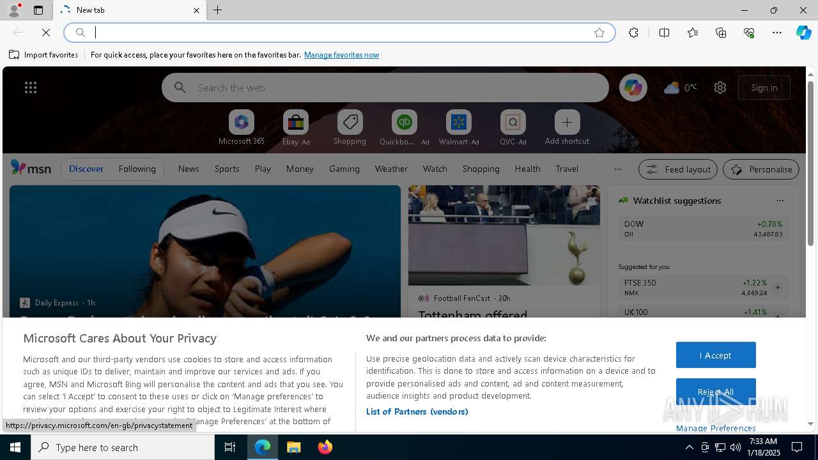This screenshot has height=460, width=818.
Task: Open Quickbooks shortcut tile
Action: pos(404,128)
